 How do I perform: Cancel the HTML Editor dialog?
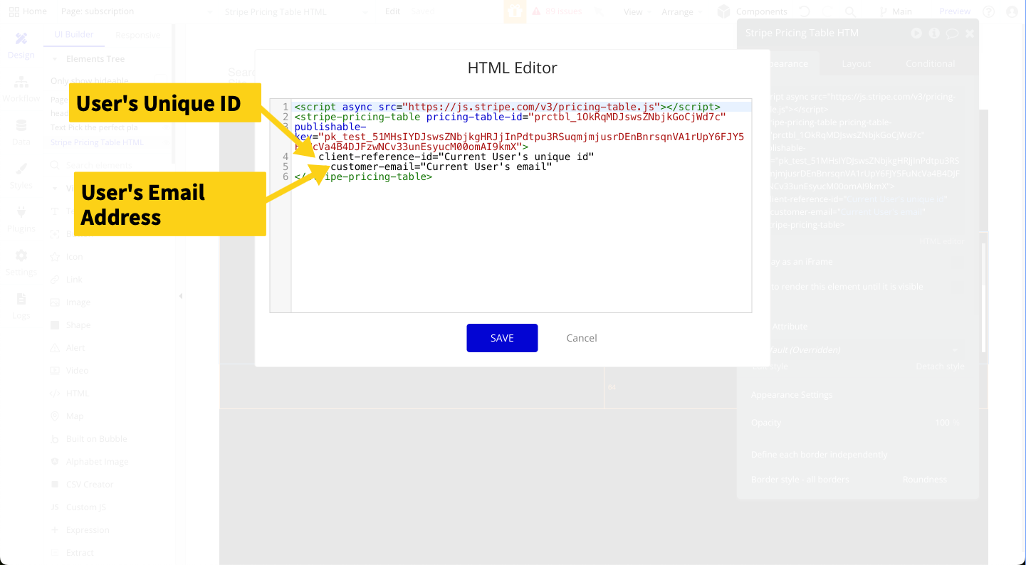[581, 338]
